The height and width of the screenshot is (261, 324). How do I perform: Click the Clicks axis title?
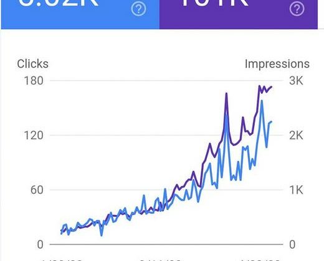point(32,64)
